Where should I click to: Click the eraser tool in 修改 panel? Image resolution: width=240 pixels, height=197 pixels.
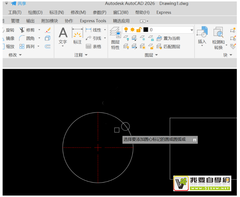[48, 30]
